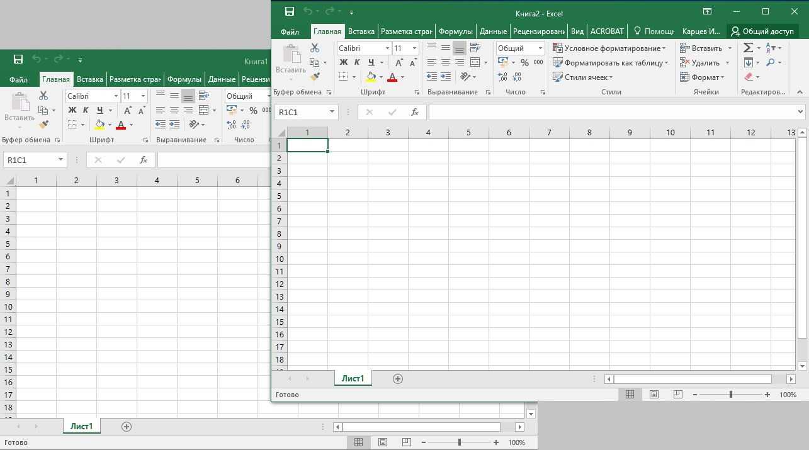Viewport: 809px width, 450px height.
Task: Click thousands separator 000 in Книга2
Action: coord(538,62)
